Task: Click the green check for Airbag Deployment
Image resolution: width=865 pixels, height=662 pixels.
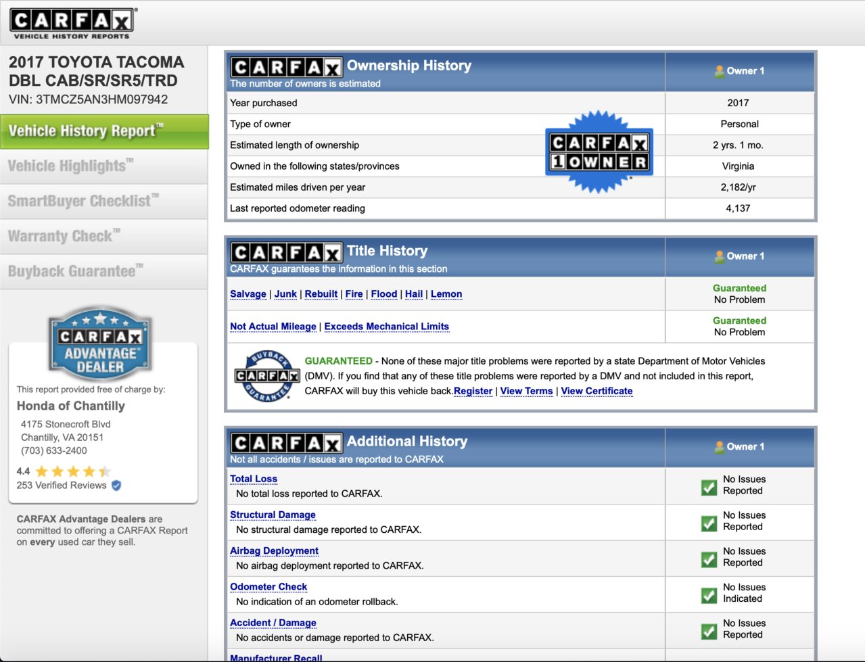Action: (x=709, y=559)
